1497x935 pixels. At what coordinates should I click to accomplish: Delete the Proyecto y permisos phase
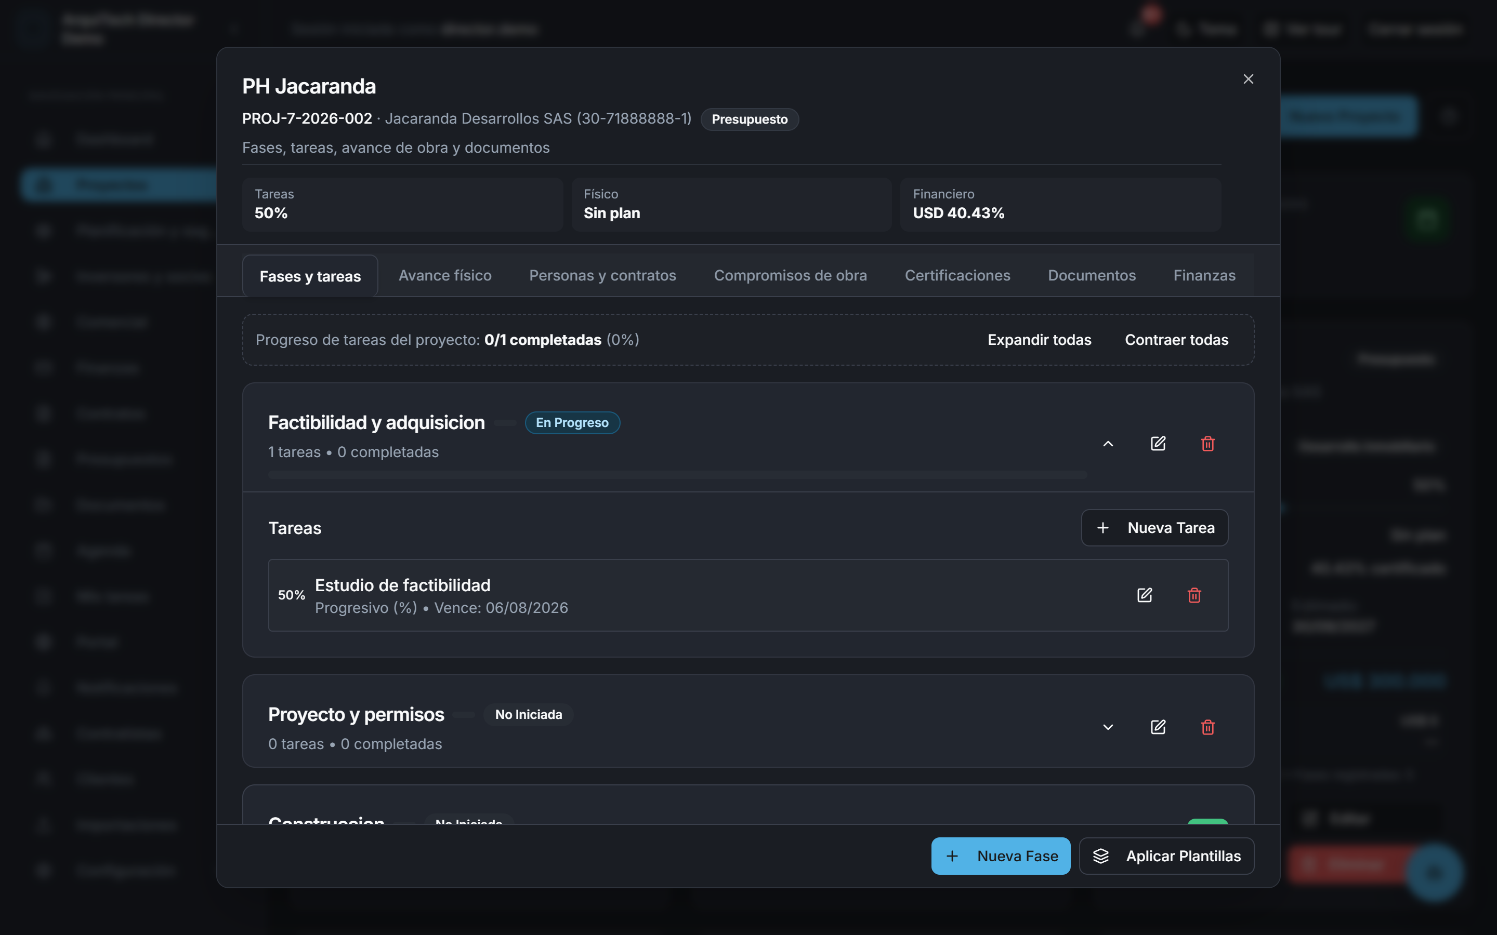[1207, 727]
